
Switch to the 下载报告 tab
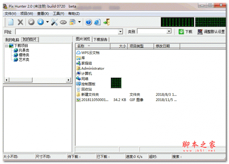[x=100, y=40]
